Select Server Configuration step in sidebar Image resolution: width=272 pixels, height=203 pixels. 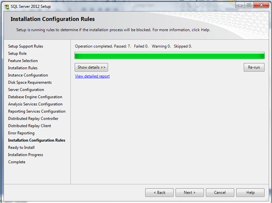(26, 90)
